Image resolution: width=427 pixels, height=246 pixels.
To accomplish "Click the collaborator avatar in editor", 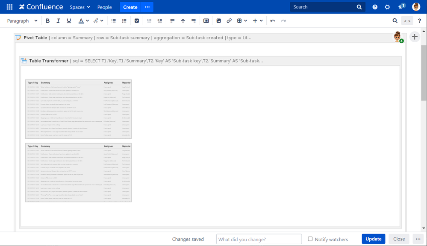I will click(398, 37).
